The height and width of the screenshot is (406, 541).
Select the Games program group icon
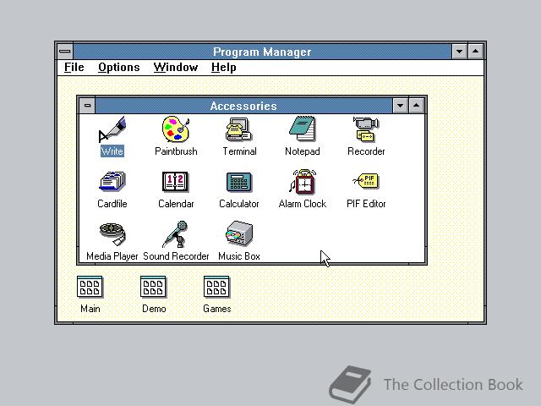click(x=216, y=287)
